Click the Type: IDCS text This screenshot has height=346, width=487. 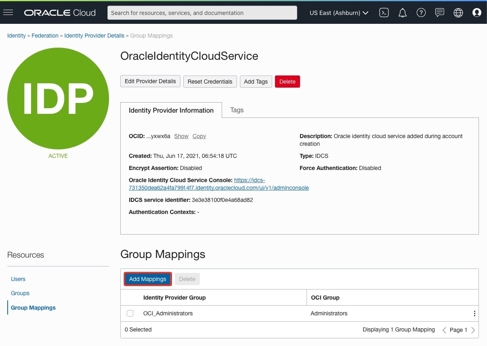pyautogui.click(x=315, y=156)
